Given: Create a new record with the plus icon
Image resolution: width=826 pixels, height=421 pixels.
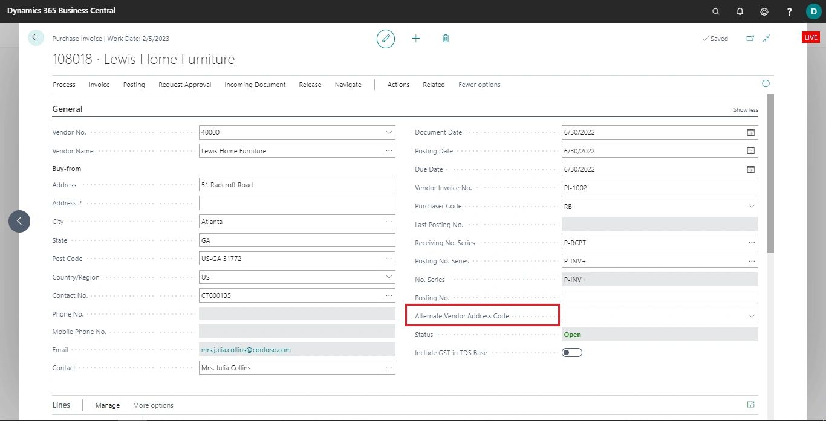Looking at the screenshot, I should (x=415, y=38).
